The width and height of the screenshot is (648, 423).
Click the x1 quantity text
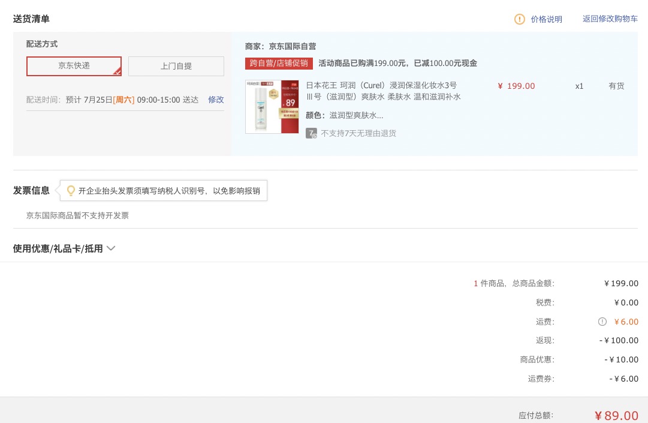tap(579, 86)
